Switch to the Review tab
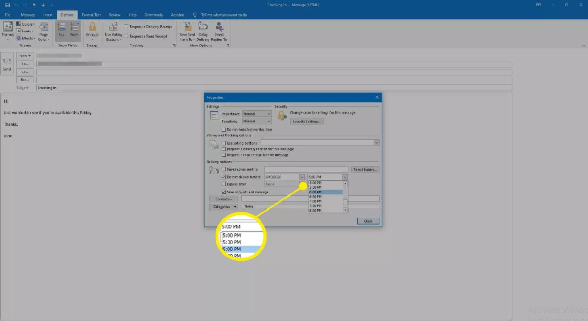 [x=114, y=15]
